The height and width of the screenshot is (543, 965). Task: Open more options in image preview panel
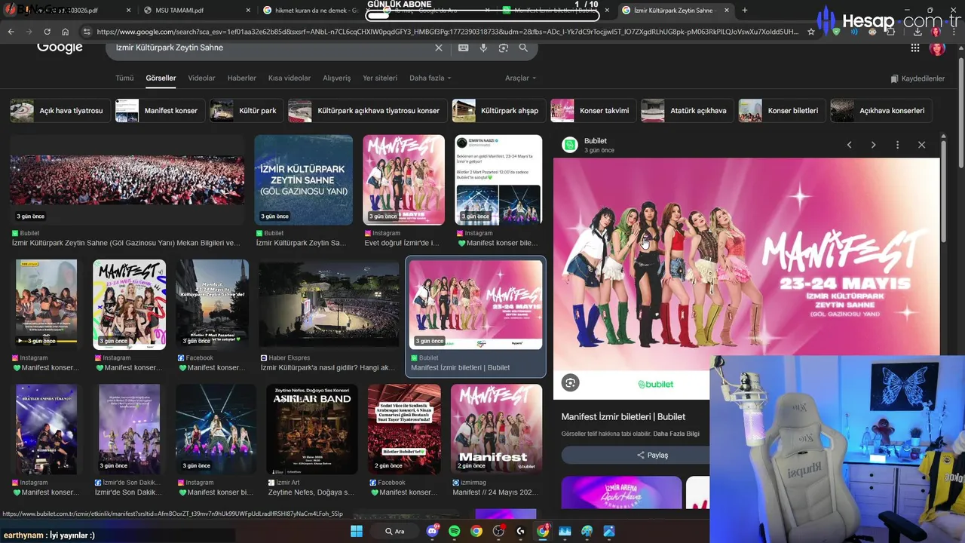[x=897, y=145]
